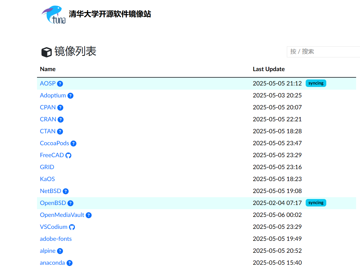Screen dimensions: 360x271
Task: Select the CTAN date 2025-05-05 18:28
Action: click(277, 131)
